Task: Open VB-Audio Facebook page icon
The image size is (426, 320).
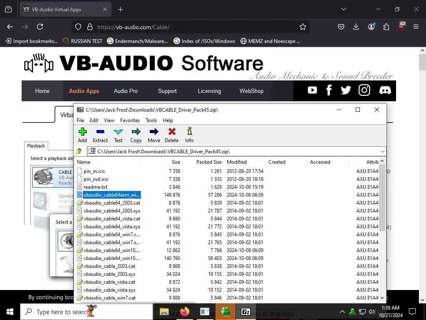Action: point(329,90)
